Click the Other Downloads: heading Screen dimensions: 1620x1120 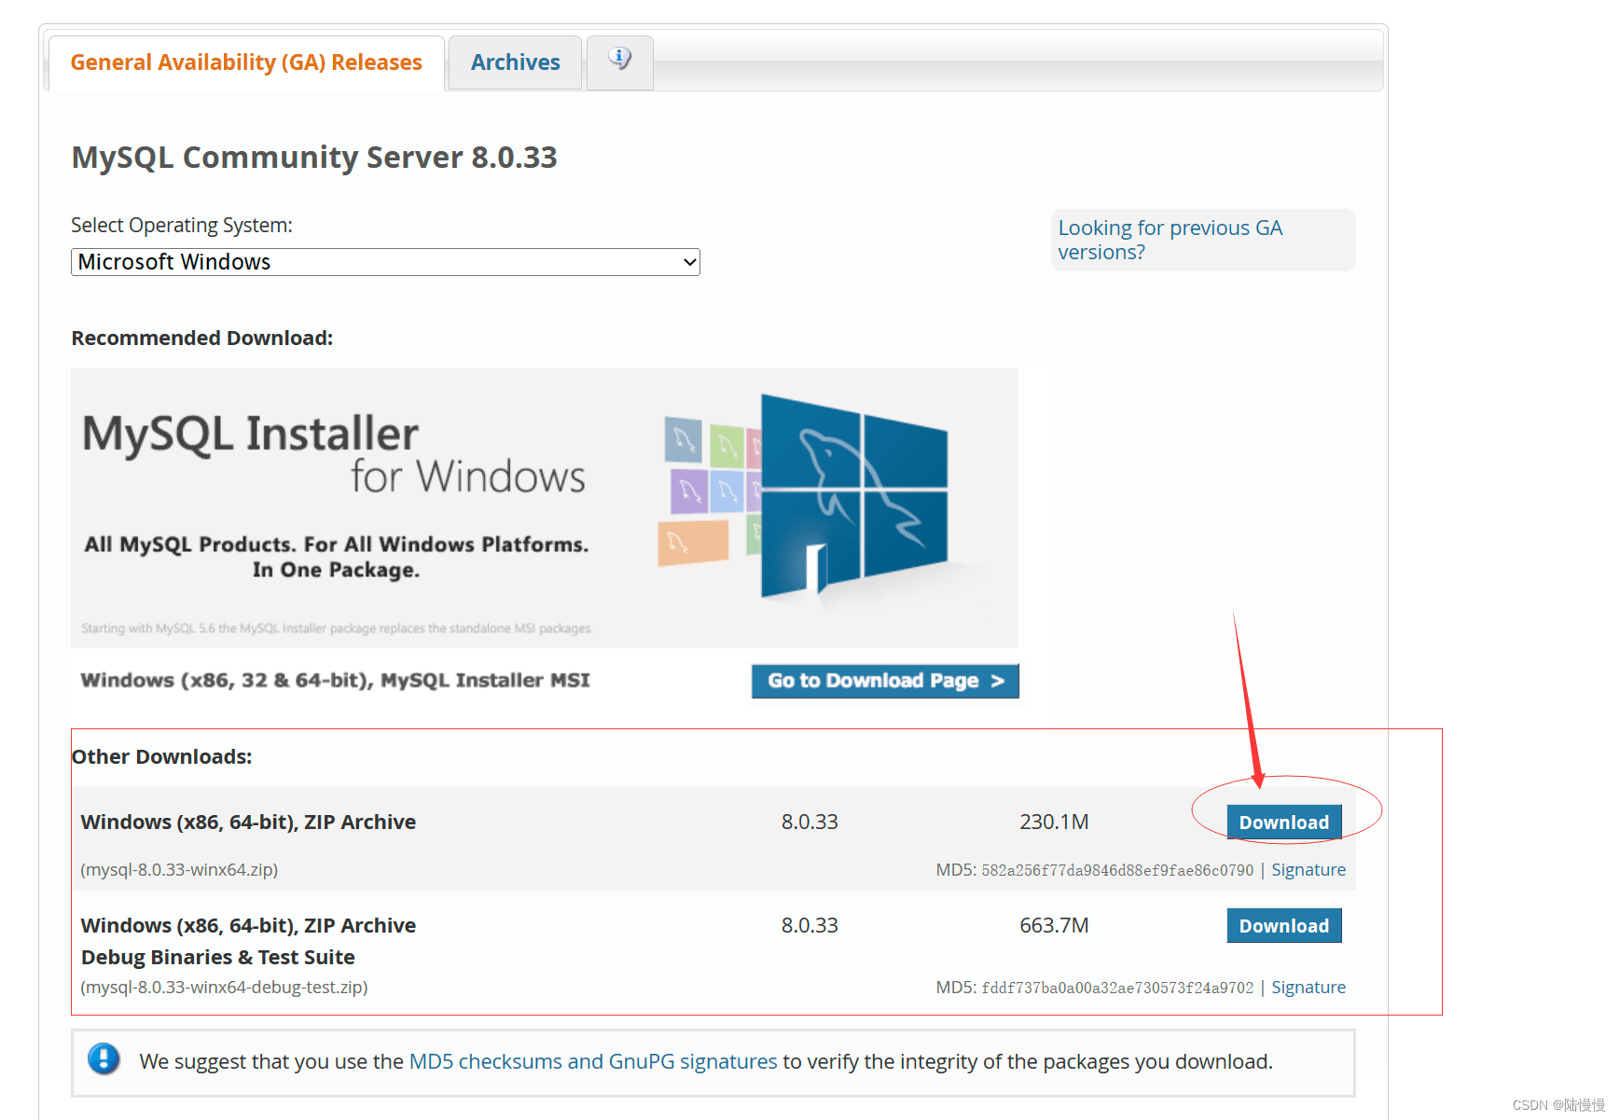click(x=162, y=757)
